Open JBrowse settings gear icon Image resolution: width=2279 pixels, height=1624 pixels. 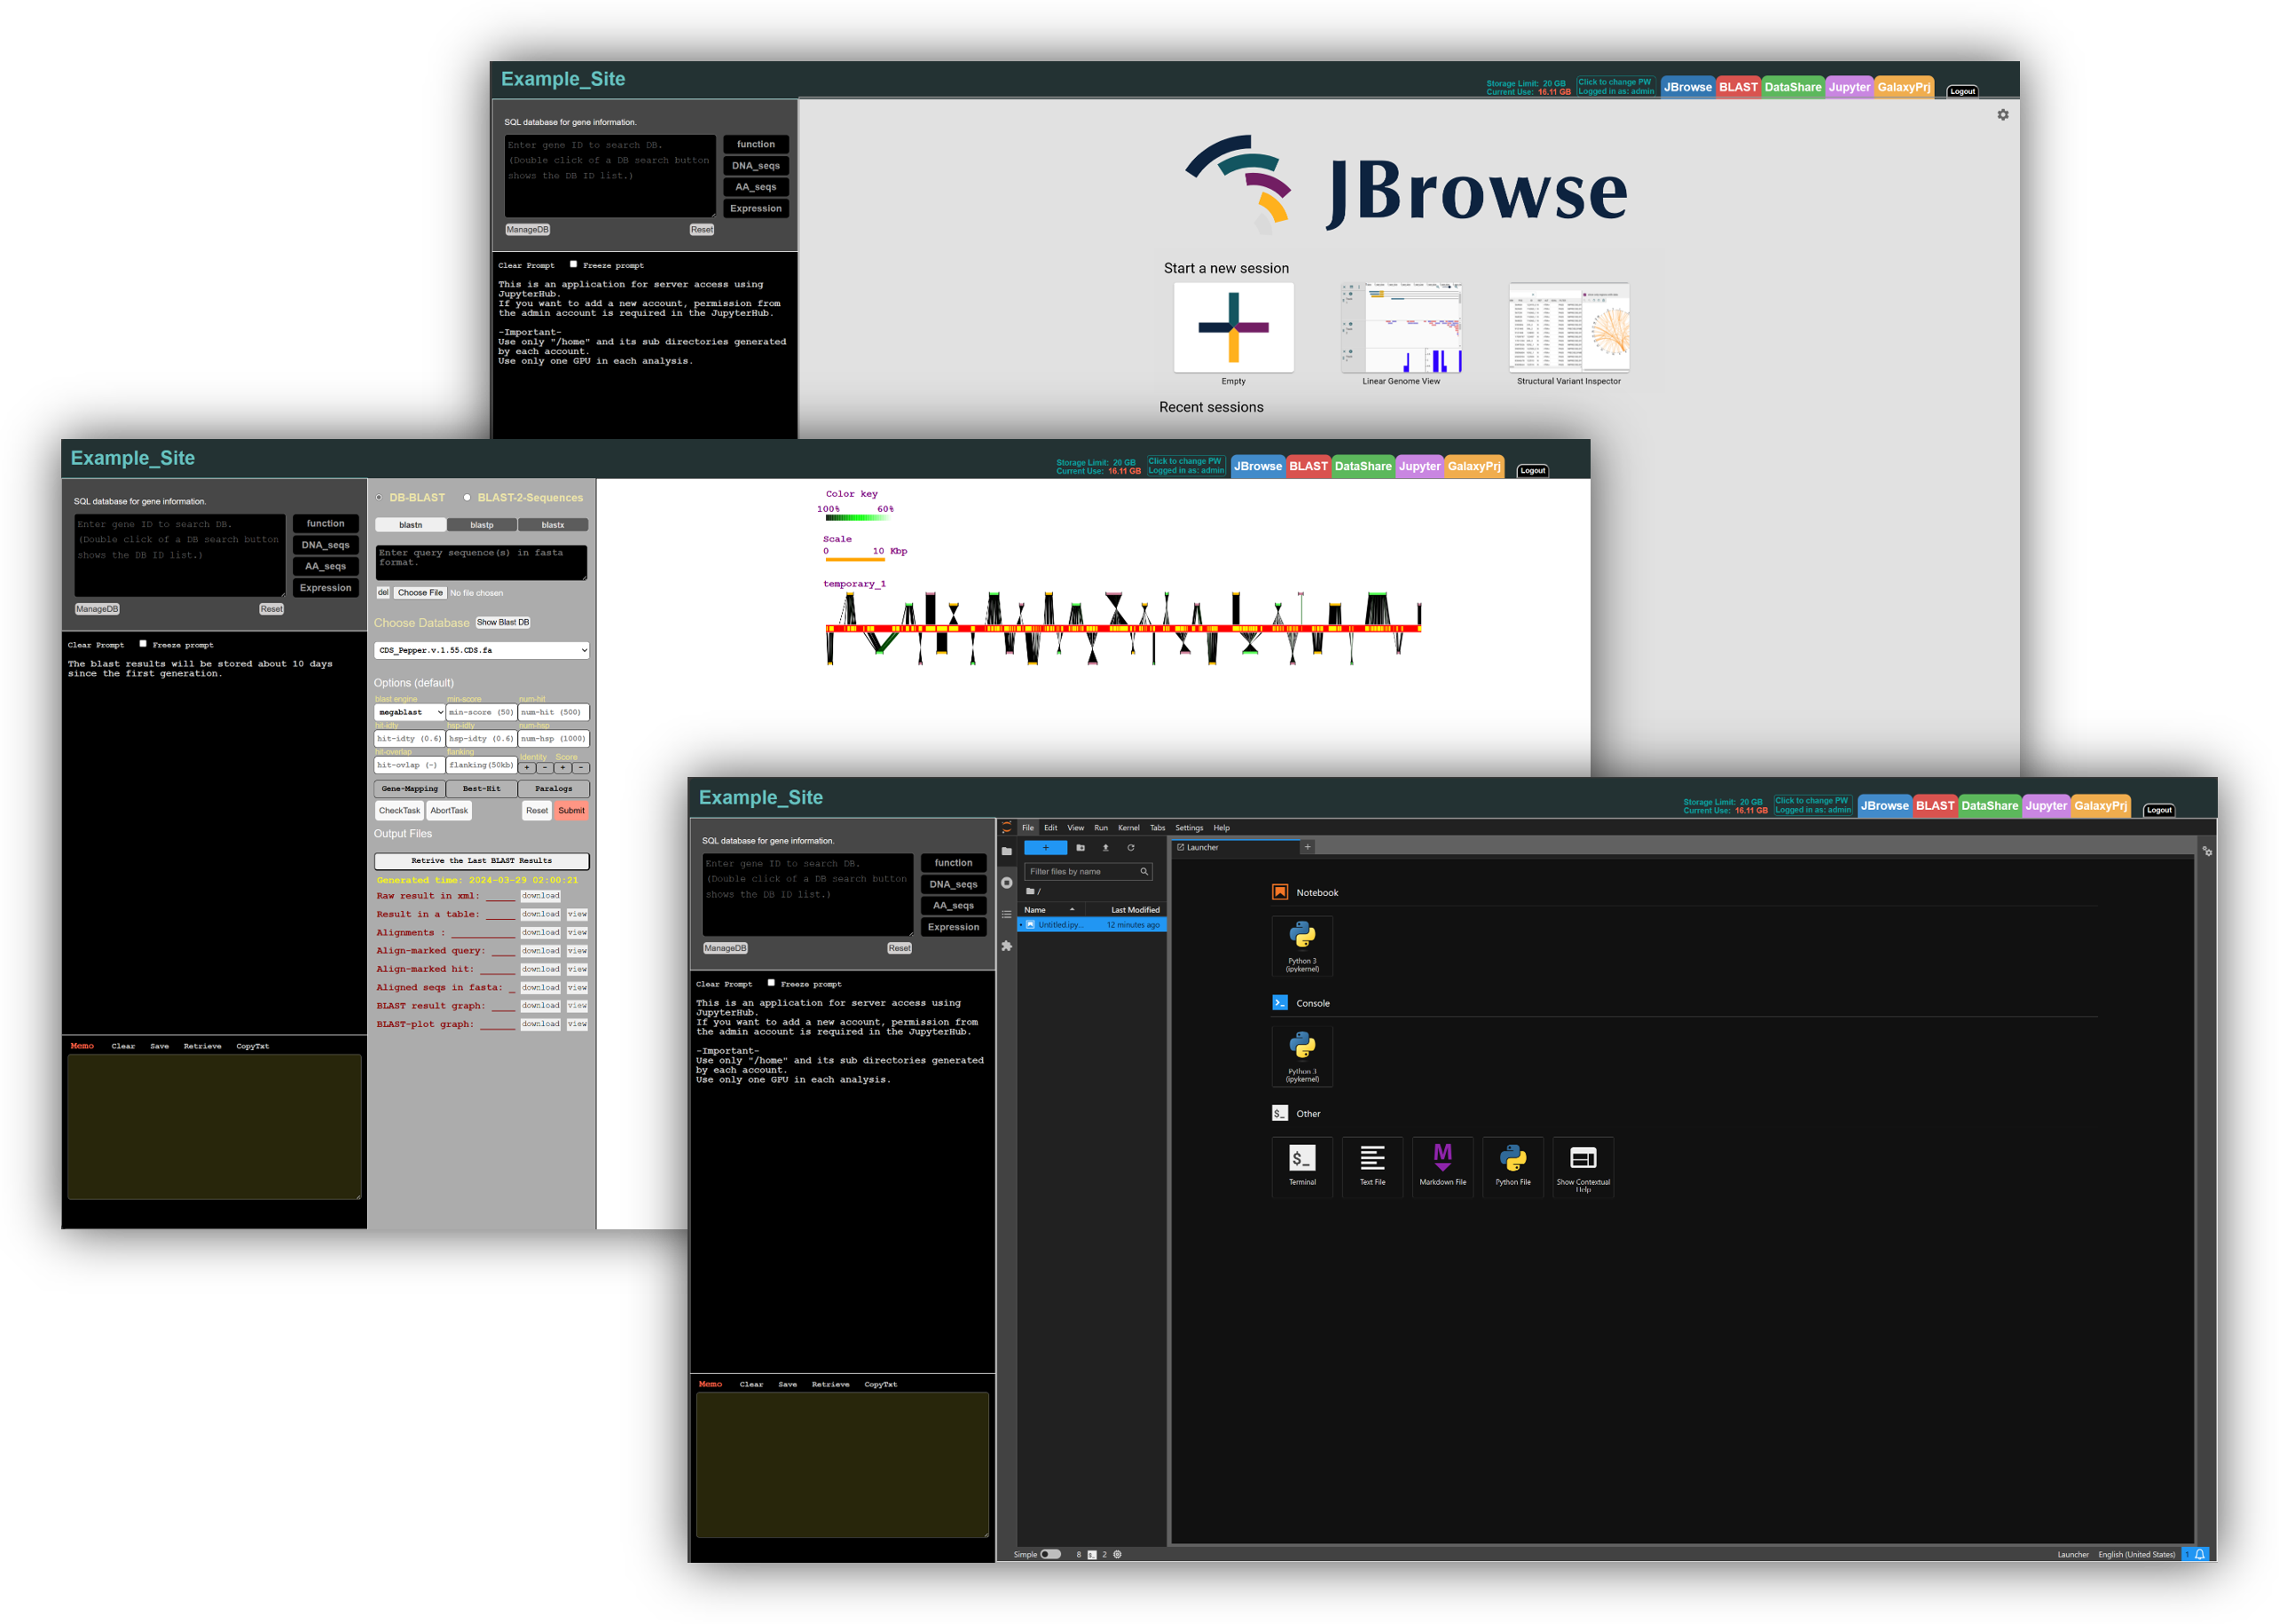tap(2002, 115)
